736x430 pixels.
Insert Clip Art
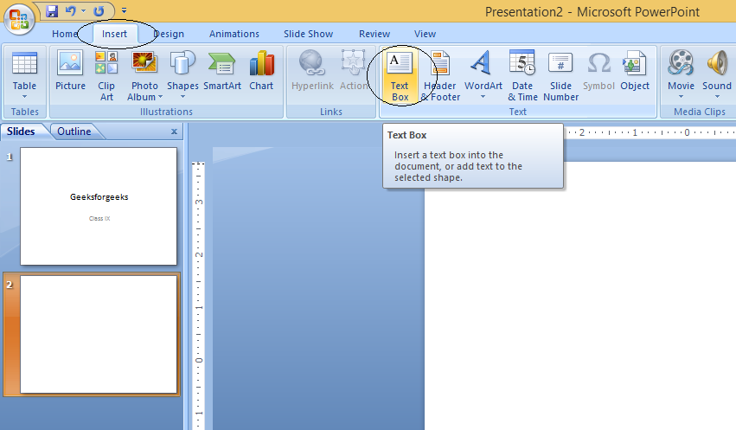106,76
